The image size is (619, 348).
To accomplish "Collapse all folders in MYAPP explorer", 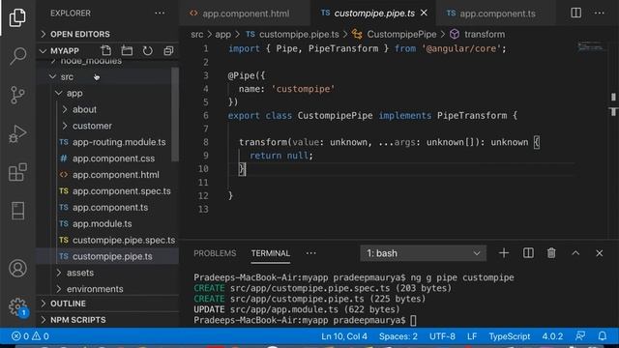I will click(168, 50).
